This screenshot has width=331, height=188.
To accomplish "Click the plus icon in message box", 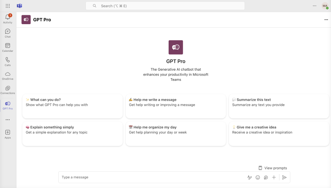I will tap(274, 177).
